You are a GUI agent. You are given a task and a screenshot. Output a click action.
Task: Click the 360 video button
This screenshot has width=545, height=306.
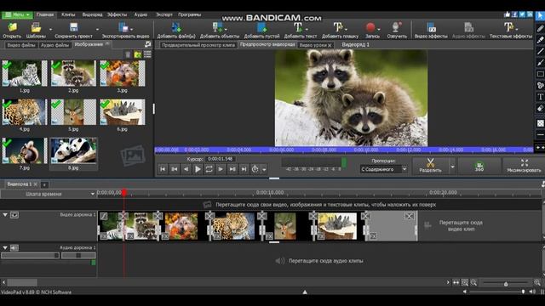click(479, 166)
